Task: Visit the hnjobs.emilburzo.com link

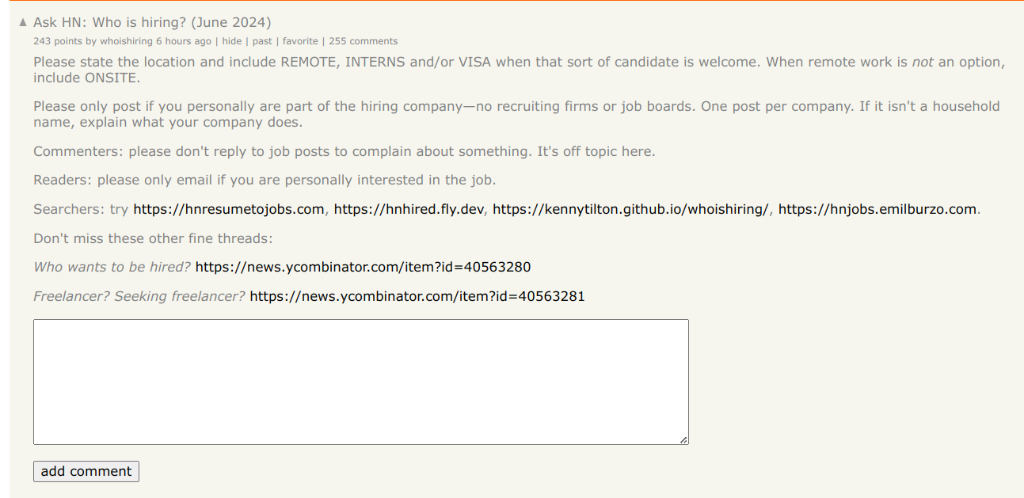Action: pyautogui.click(x=877, y=209)
